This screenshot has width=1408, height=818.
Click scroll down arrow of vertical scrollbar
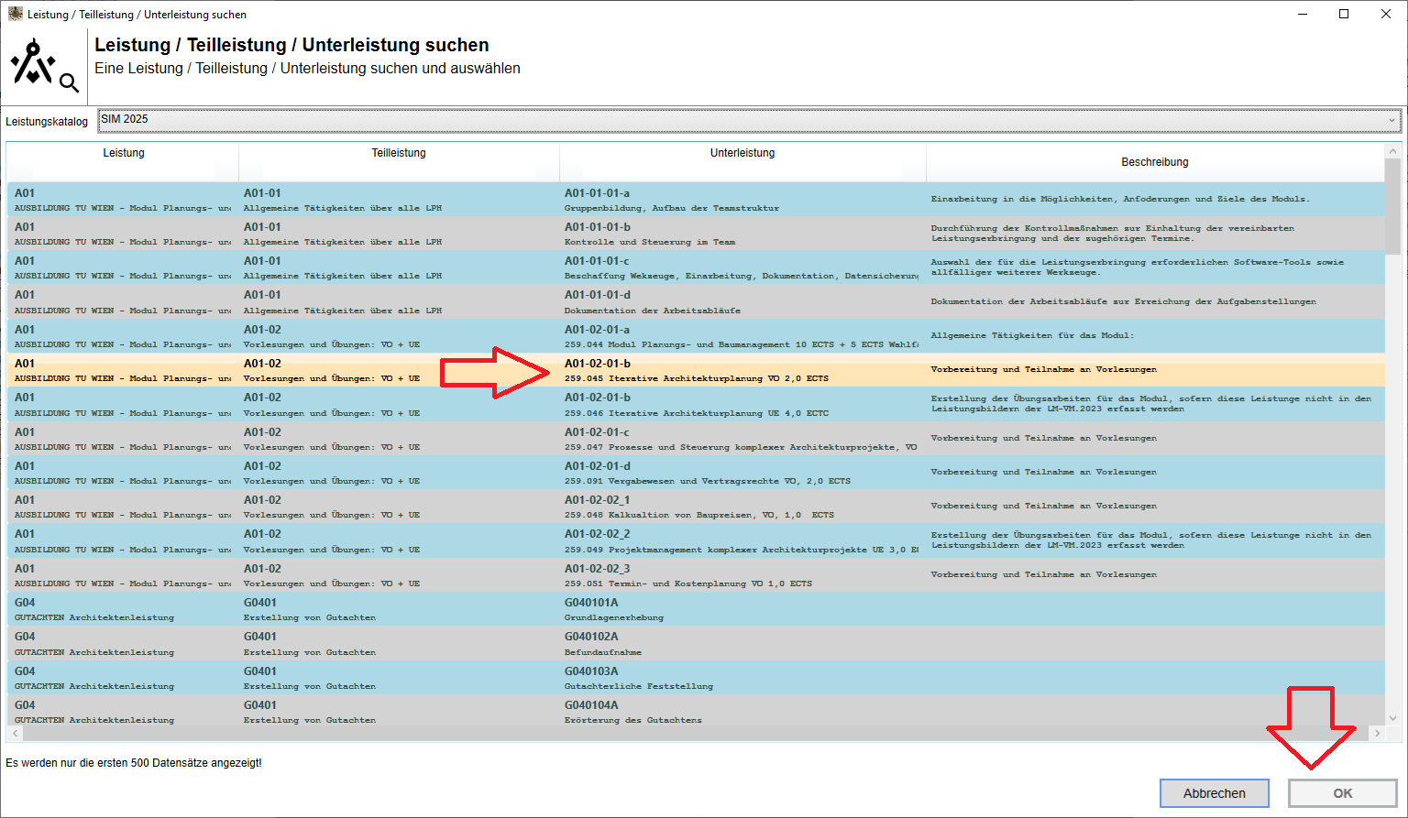coord(1392,719)
